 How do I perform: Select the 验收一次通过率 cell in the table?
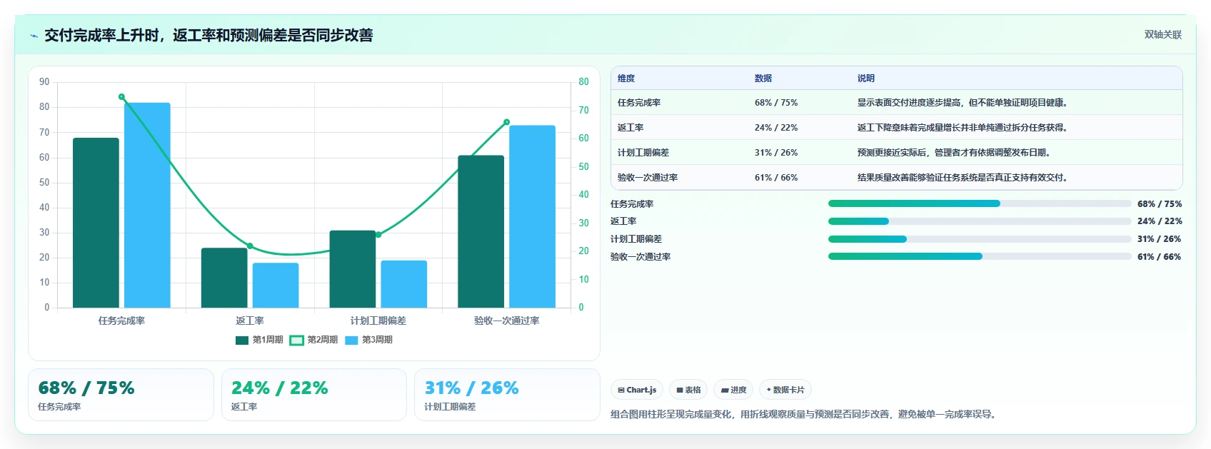pos(648,178)
